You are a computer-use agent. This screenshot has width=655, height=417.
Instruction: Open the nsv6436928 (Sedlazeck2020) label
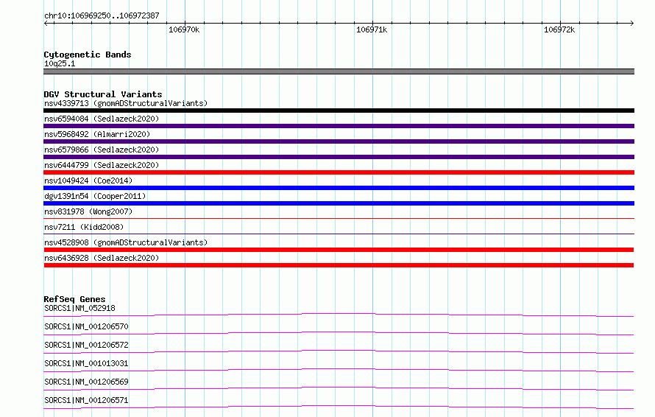(x=102, y=258)
